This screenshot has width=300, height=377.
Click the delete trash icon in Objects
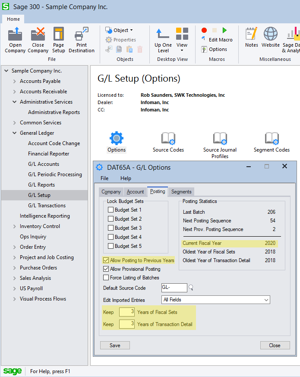(x=140, y=49)
